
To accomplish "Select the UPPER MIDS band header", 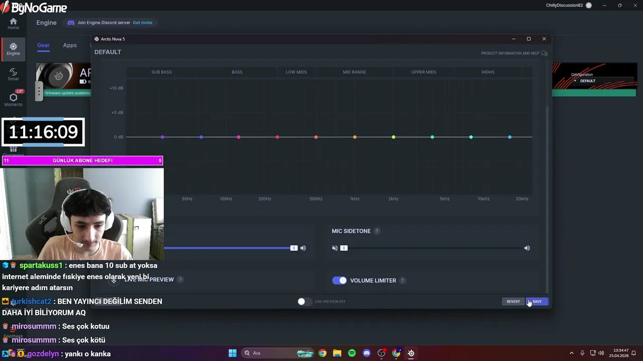I will (x=424, y=72).
